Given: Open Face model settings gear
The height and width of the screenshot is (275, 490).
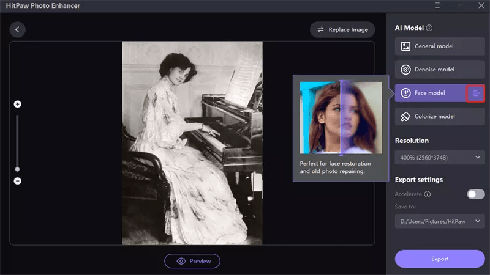Looking at the screenshot, I should click(476, 93).
